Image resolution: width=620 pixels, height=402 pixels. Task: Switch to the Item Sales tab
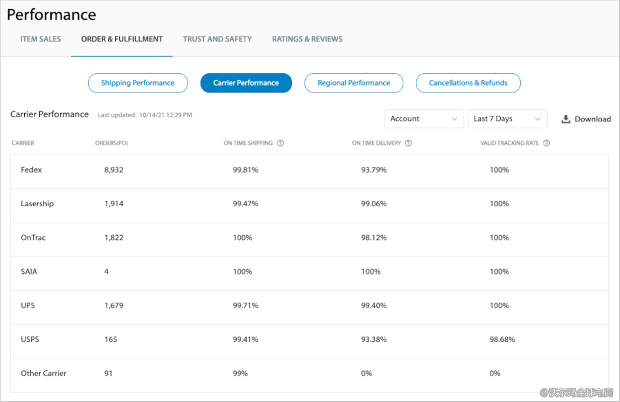click(x=40, y=39)
